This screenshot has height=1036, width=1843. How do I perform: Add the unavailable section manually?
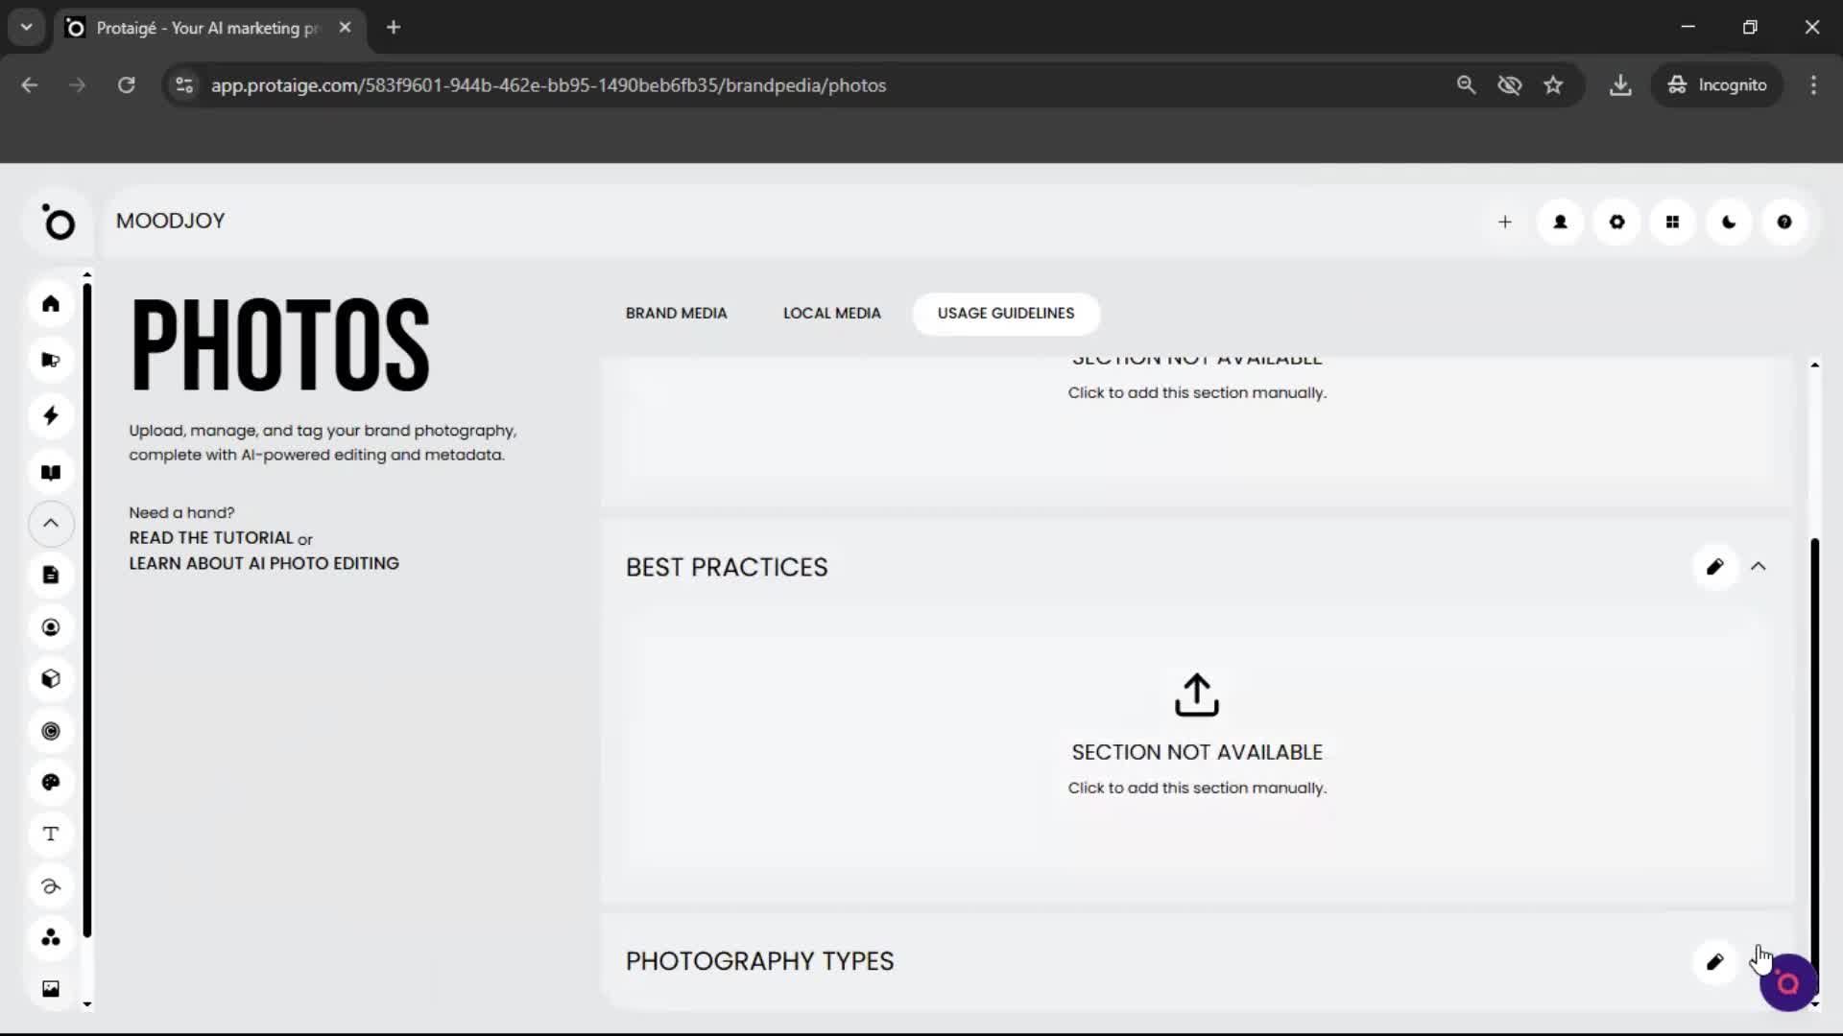coord(1196,739)
